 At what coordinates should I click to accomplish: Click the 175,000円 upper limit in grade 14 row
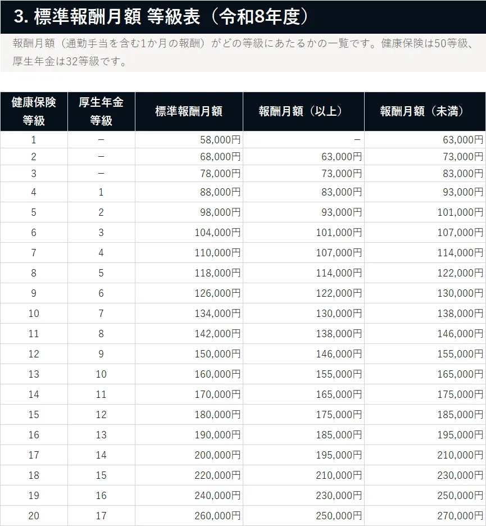click(425, 394)
